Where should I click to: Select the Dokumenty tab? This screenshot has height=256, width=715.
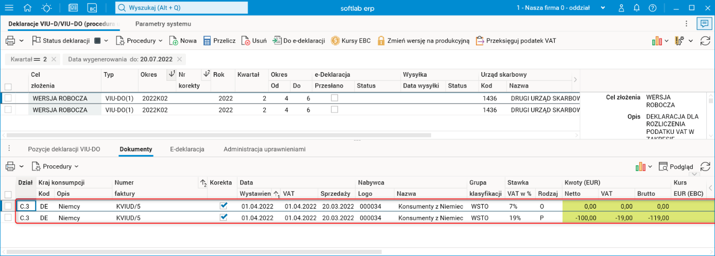click(x=136, y=149)
